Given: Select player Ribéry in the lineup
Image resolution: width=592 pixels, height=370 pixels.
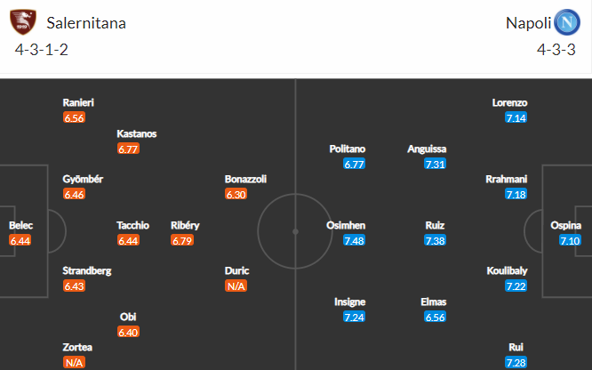Looking at the screenshot, I should [185, 225].
